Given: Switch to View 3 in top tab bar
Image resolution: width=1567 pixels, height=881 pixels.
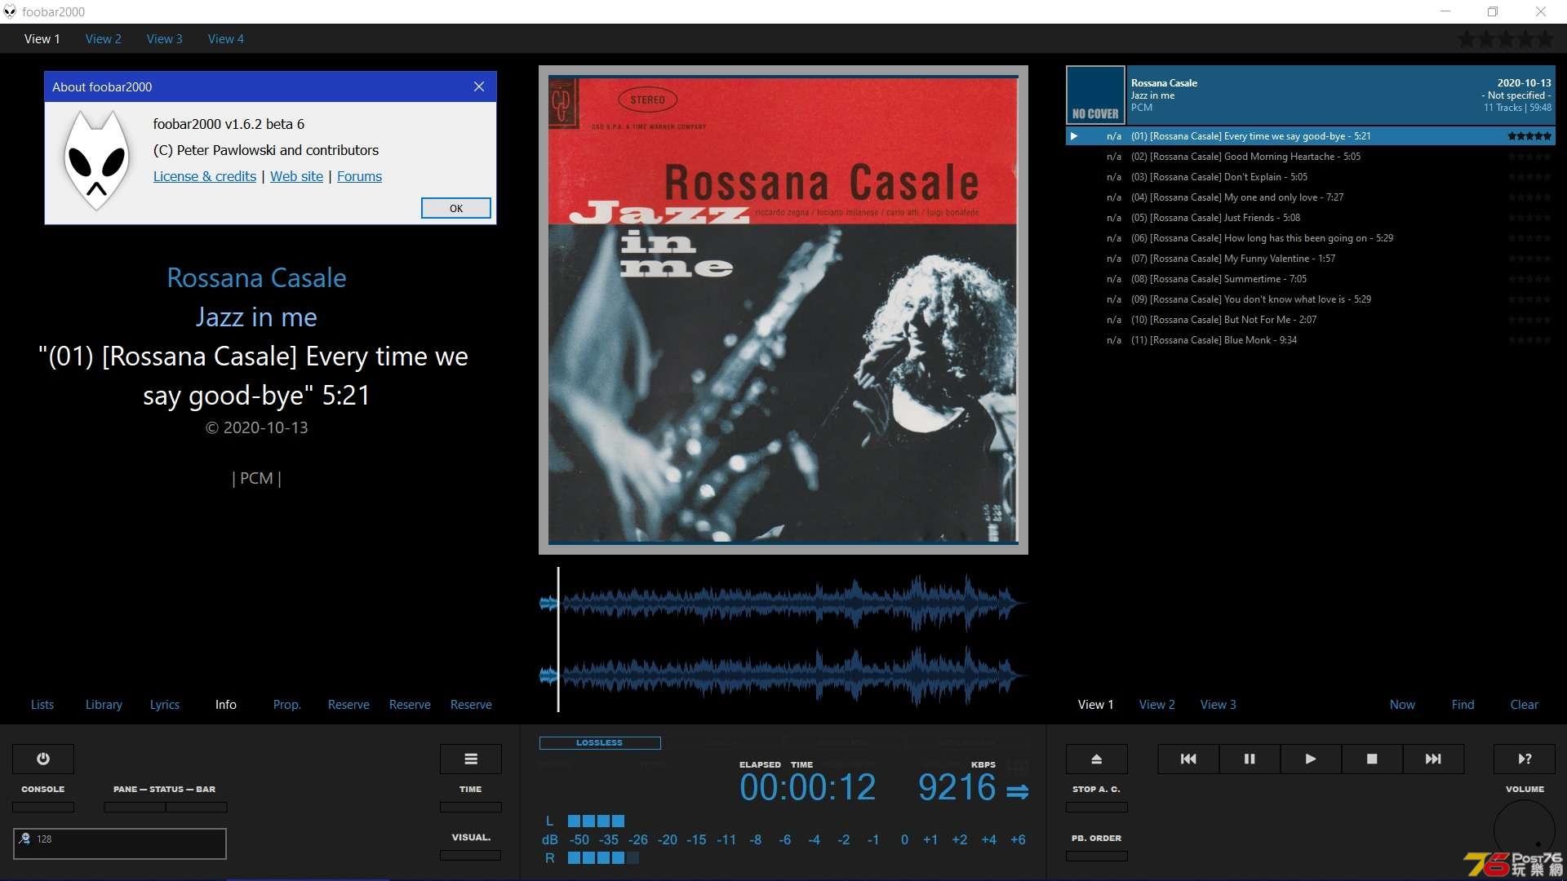Looking at the screenshot, I should pos(164,38).
